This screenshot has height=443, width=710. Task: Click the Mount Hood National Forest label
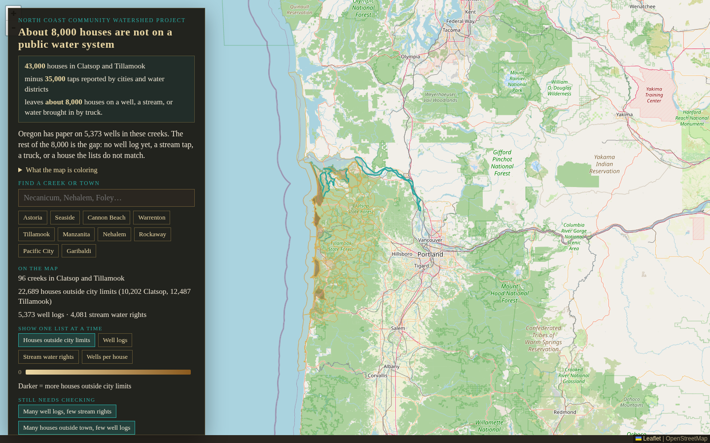click(509, 293)
